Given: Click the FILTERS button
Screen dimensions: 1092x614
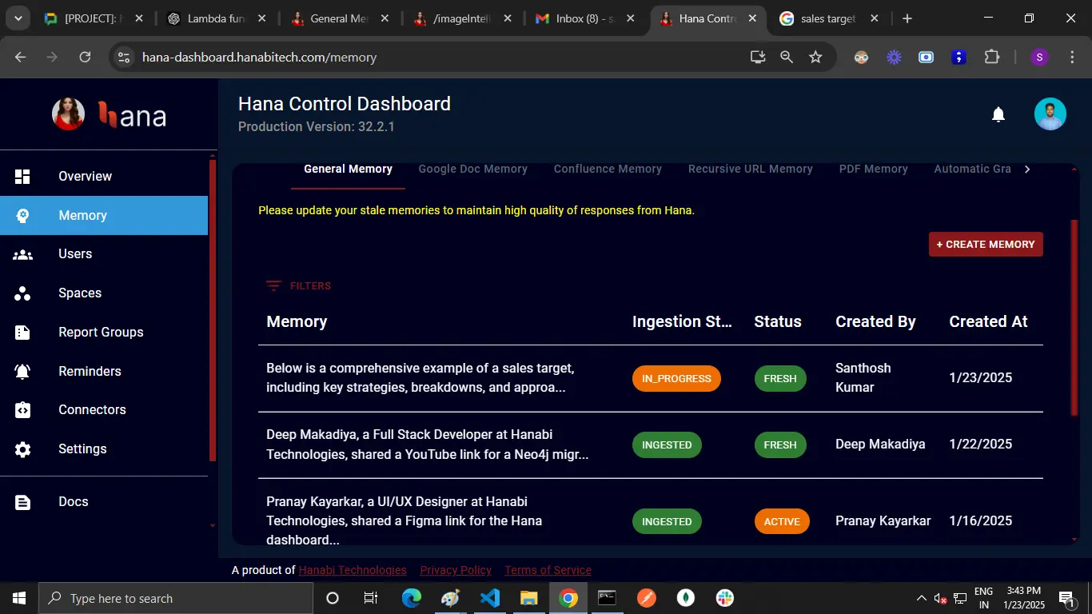Looking at the screenshot, I should (299, 286).
